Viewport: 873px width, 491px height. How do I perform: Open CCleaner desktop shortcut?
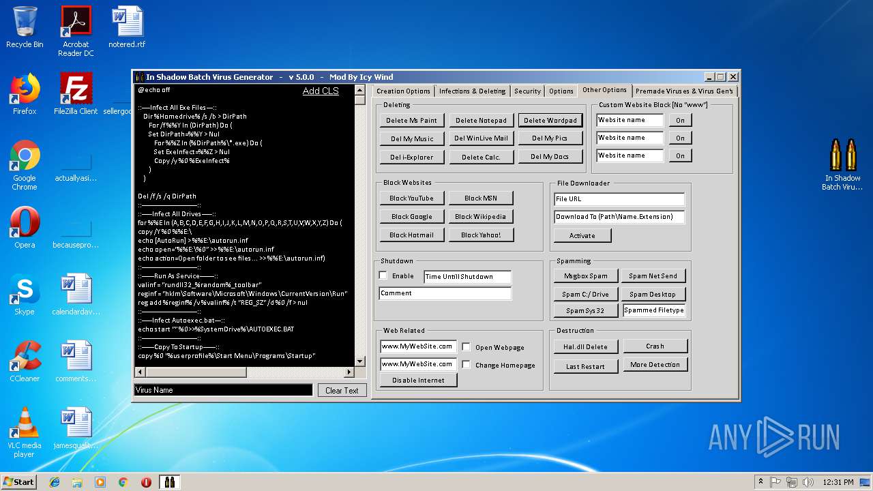(x=25, y=361)
